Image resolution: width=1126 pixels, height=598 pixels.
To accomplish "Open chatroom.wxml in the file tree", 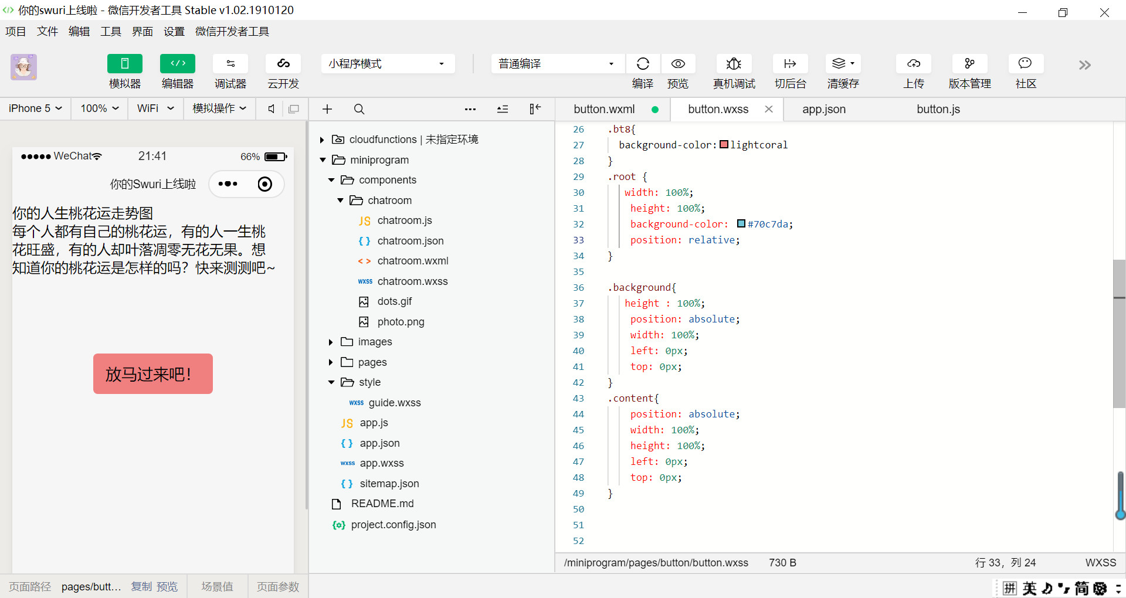I will (x=412, y=261).
